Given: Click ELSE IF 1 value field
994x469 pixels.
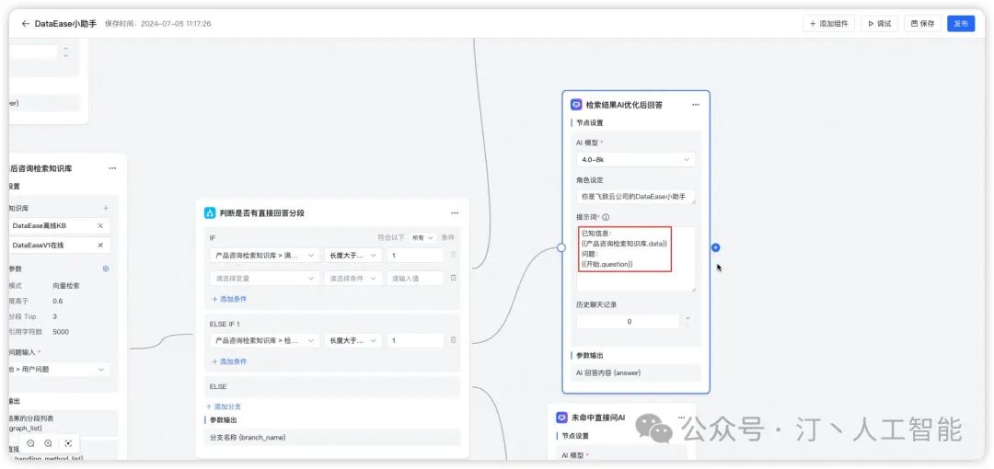Looking at the screenshot, I should point(415,341).
